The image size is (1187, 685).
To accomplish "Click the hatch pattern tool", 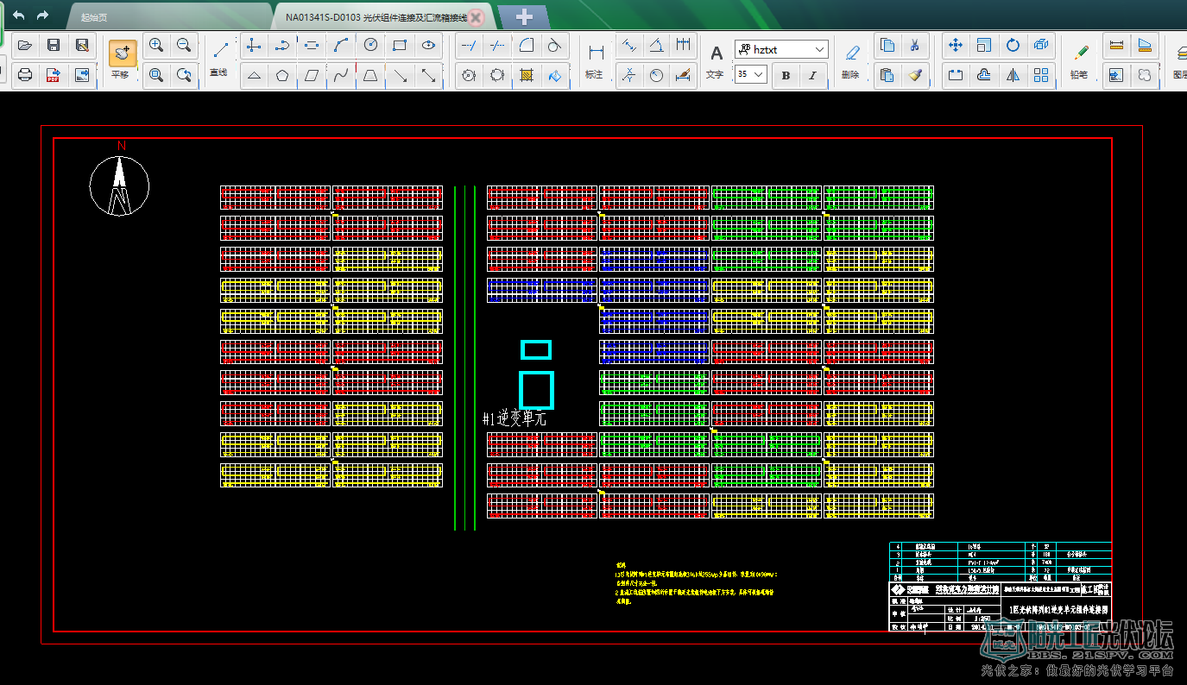I will (x=526, y=75).
